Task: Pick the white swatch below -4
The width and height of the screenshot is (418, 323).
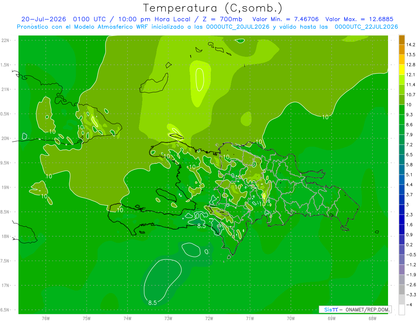Action: [402, 309]
